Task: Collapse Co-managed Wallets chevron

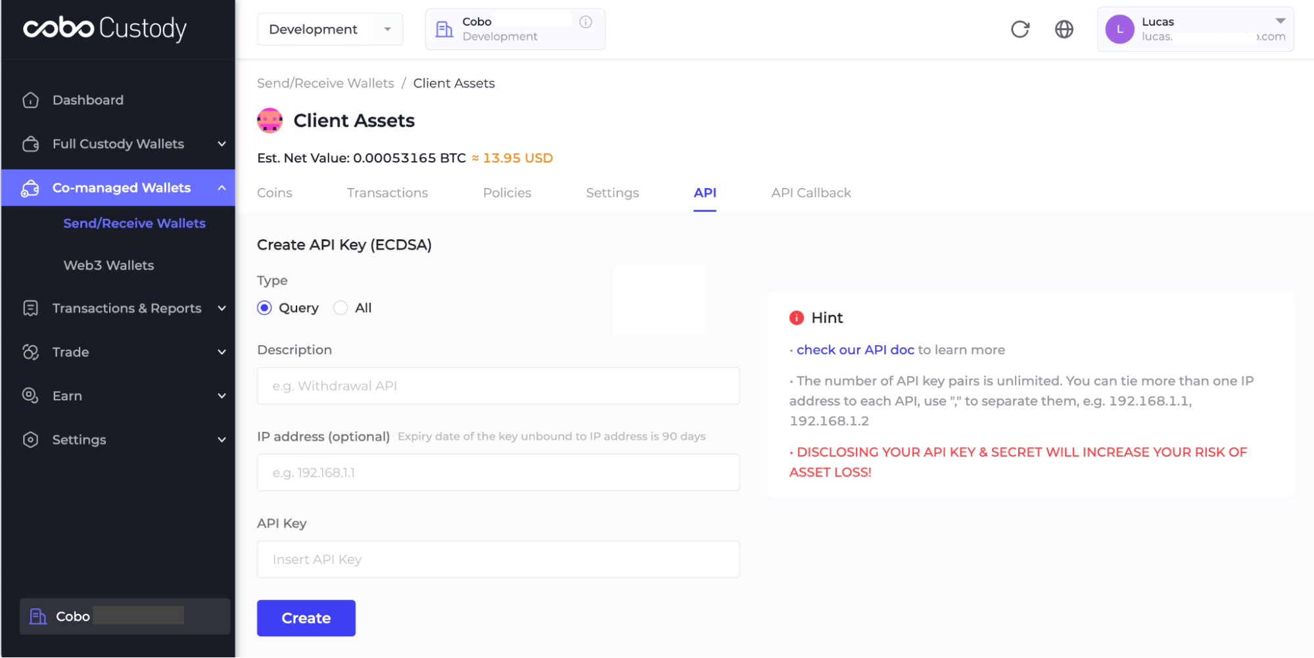Action: tap(222, 188)
